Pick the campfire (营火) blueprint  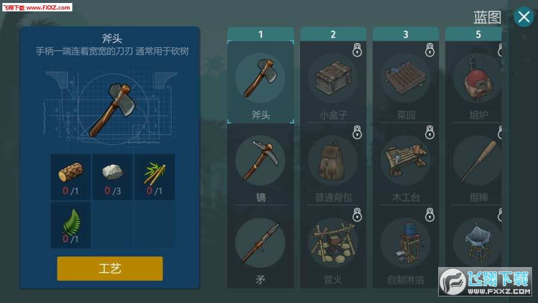[333, 247]
